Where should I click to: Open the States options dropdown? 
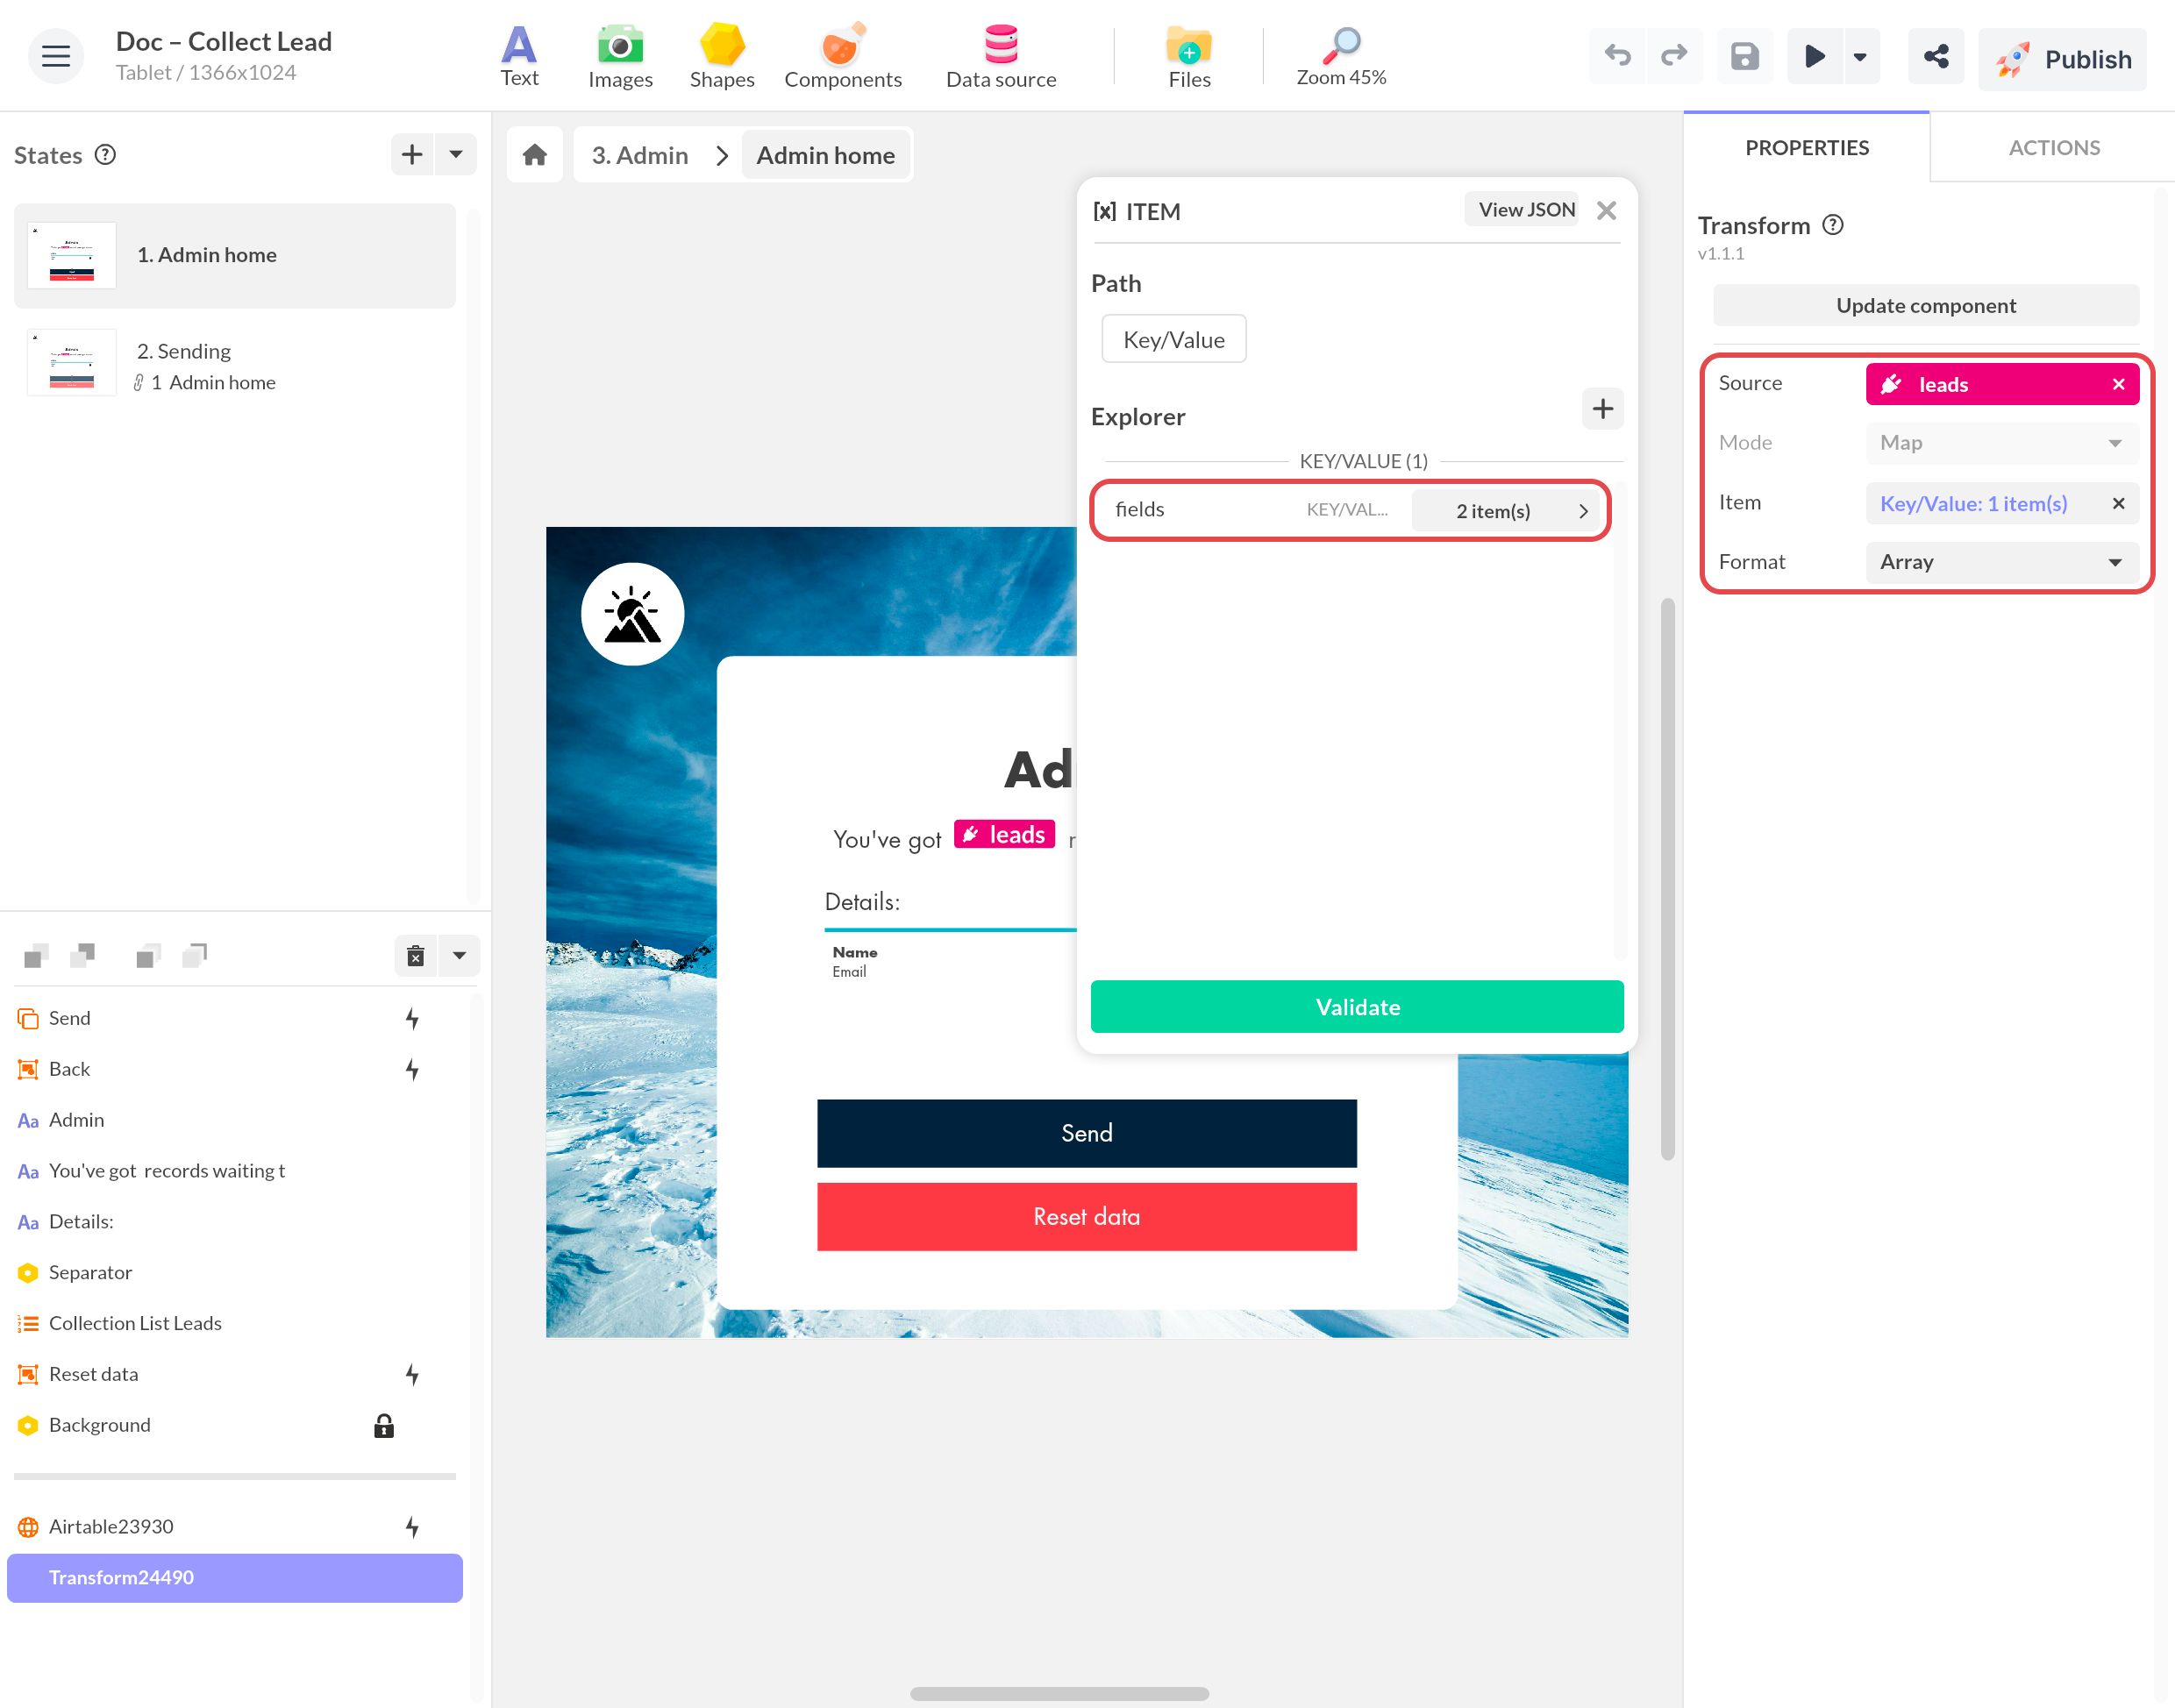click(x=456, y=154)
